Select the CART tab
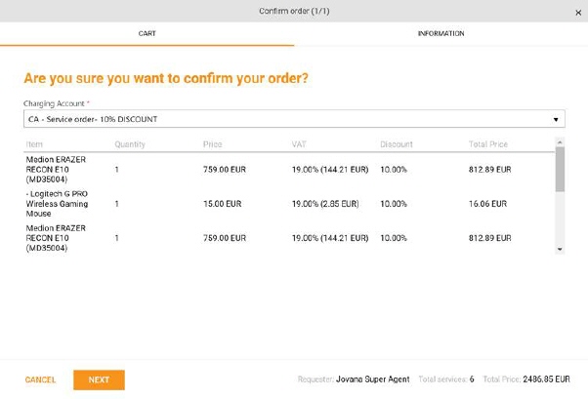This screenshot has height=399, width=588. [147, 33]
